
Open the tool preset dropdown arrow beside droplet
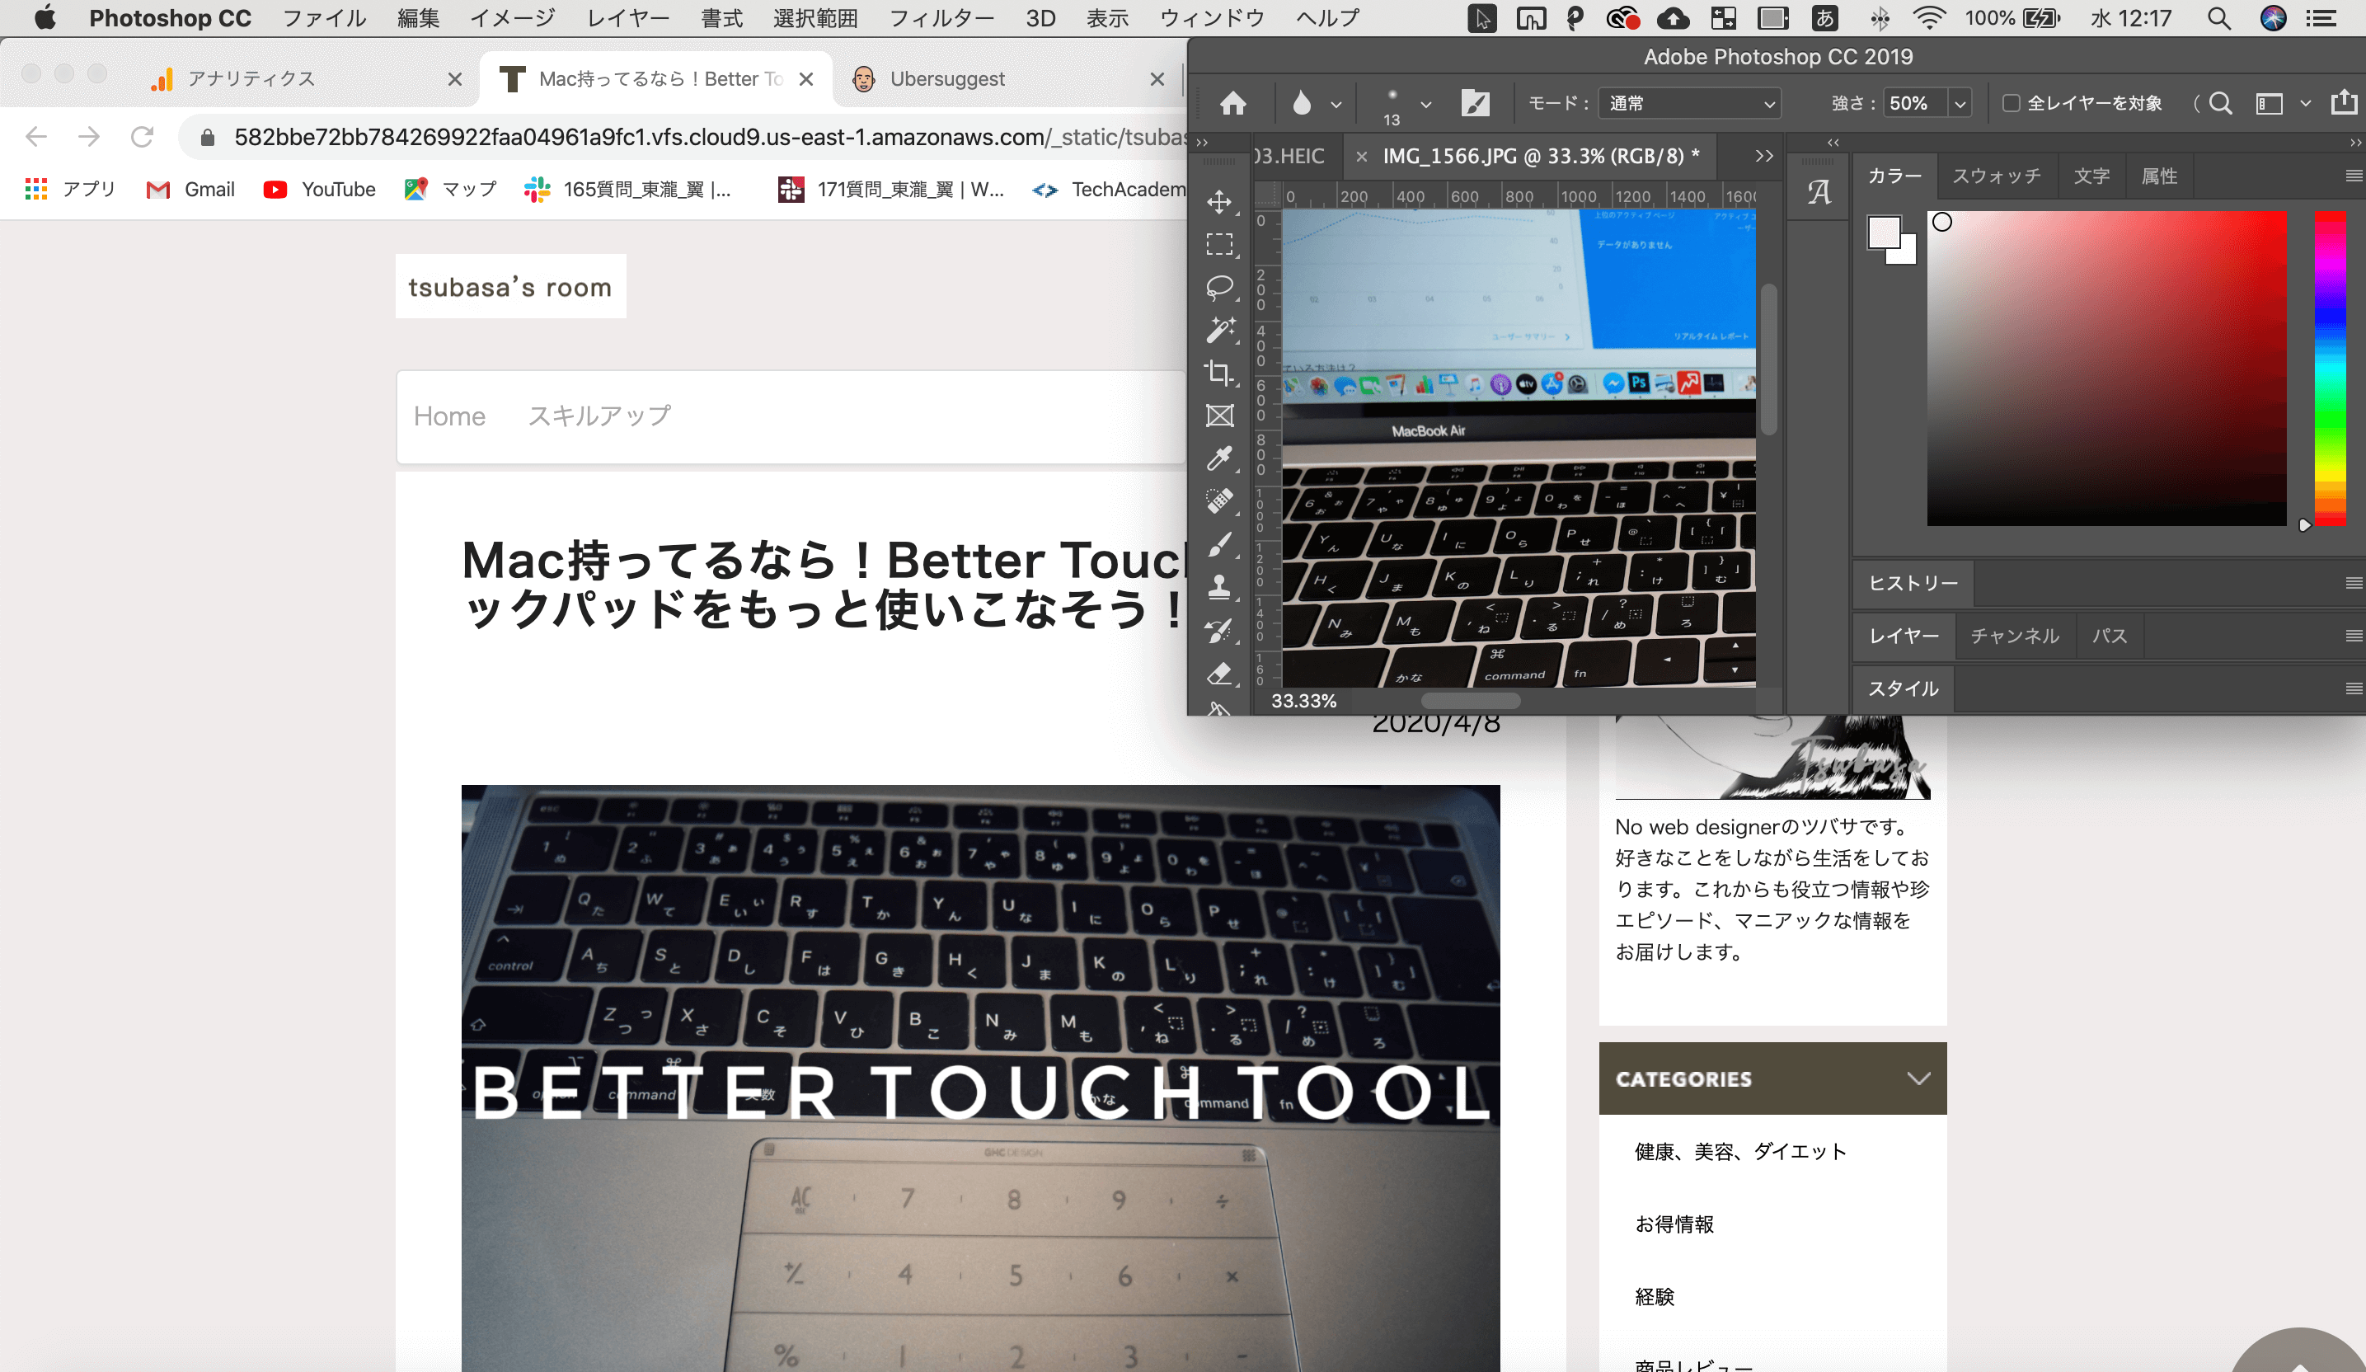tap(1336, 106)
